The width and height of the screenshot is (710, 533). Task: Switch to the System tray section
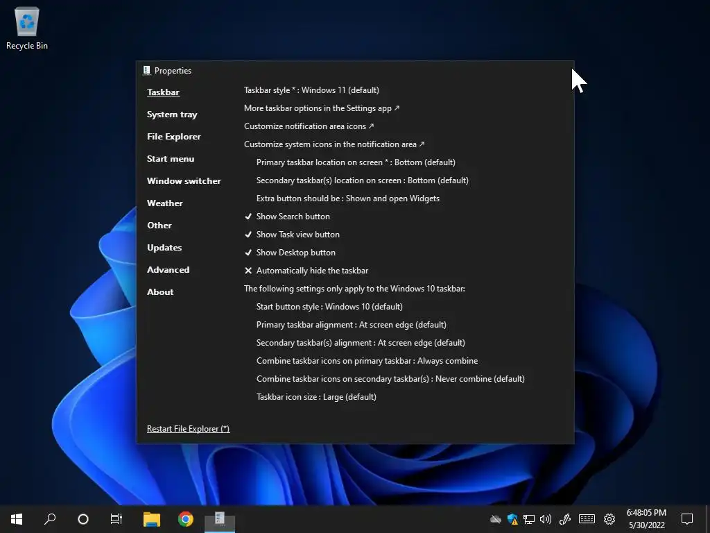tap(172, 115)
